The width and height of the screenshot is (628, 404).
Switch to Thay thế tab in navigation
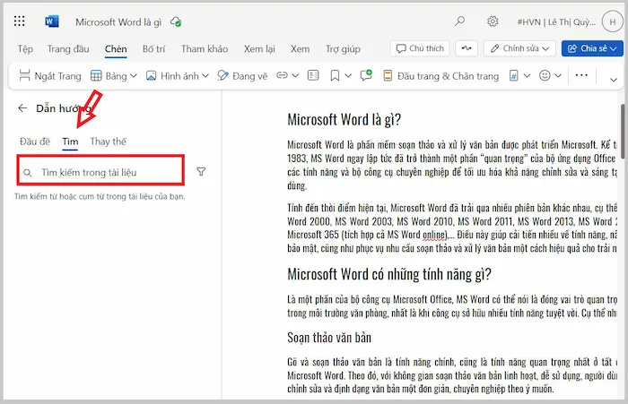[108, 142]
